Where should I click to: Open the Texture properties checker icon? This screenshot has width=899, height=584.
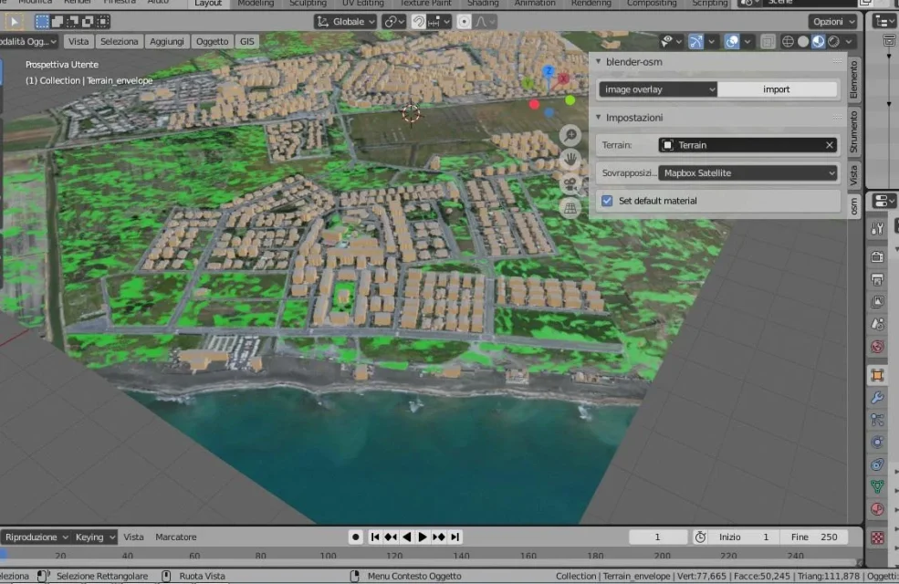(x=877, y=537)
